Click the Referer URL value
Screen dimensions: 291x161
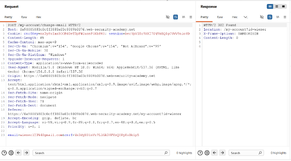[x=95, y=114]
